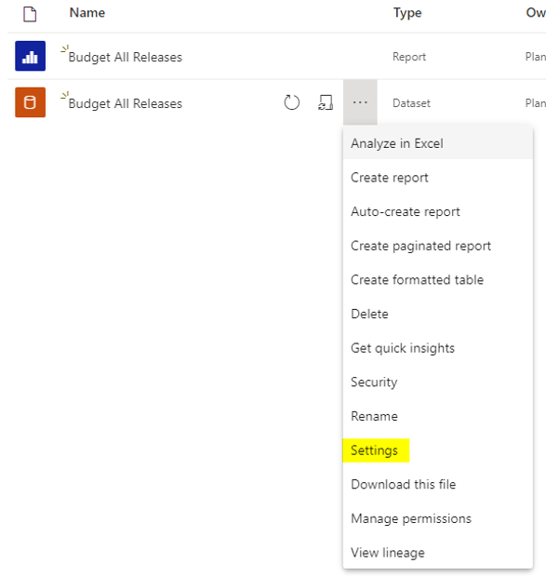Click the Refresh now circular arrow icon
Viewport: 546px width, 577px height.
pos(292,102)
